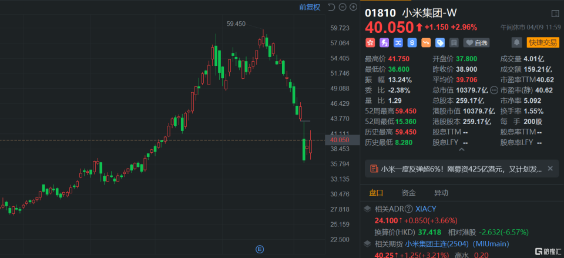Click the news document icon in banner

coord(374,169)
